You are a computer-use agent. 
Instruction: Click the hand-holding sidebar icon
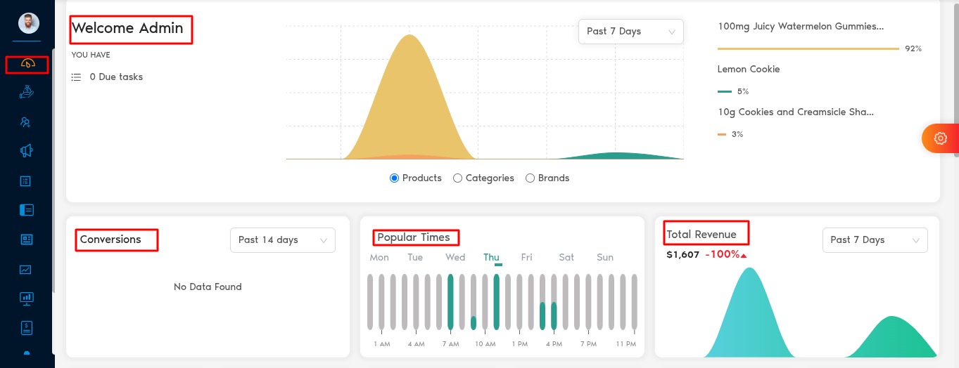click(27, 92)
